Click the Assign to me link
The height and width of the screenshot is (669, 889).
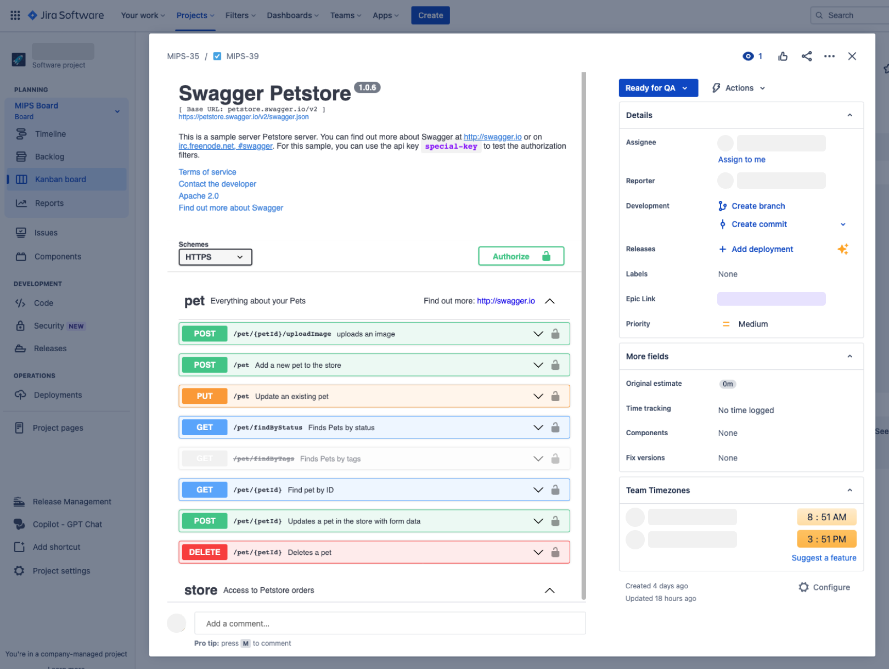tap(741, 159)
